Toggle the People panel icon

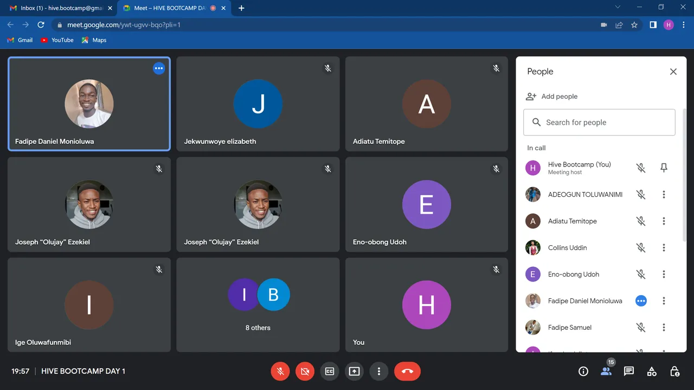(x=606, y=372)
